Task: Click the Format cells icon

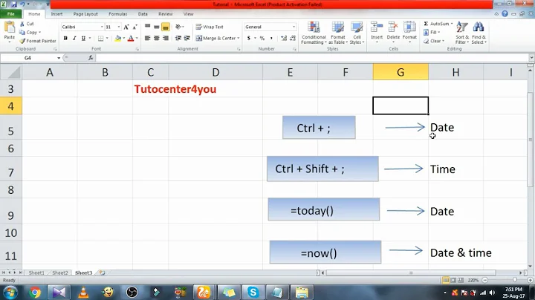Action: pos(409,27)
